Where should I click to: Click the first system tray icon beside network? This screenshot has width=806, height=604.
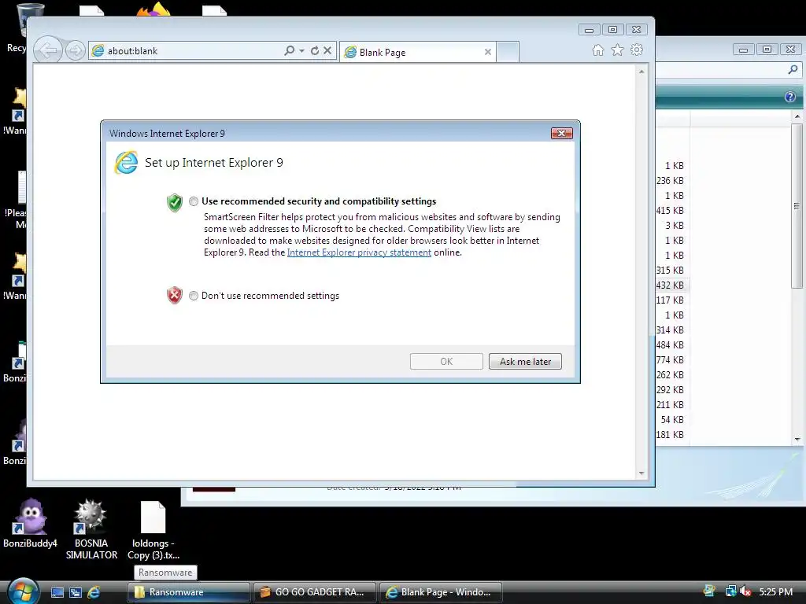pyautogui.click(x=709, y=591)
